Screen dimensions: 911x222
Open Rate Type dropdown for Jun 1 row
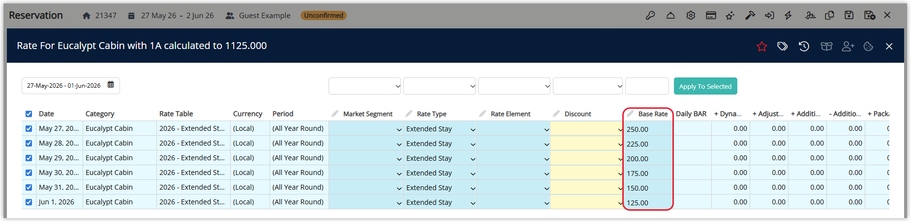coord(440,202)
